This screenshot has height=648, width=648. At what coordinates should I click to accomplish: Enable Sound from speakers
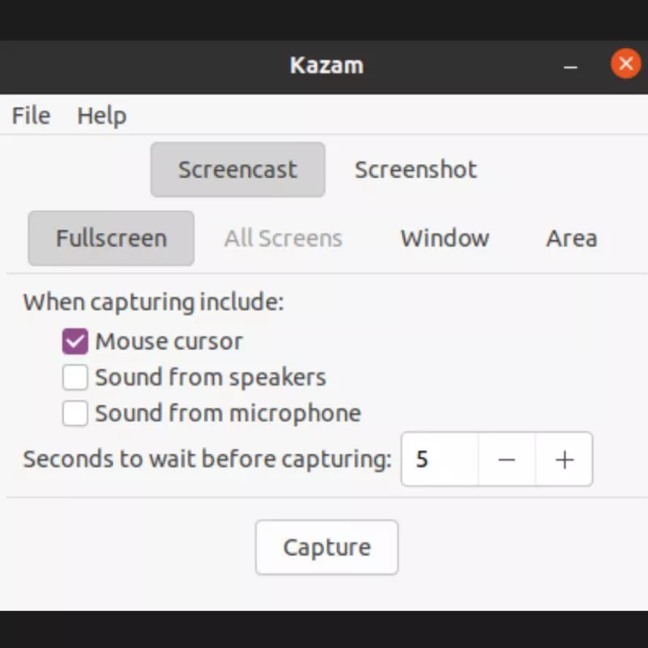click(x=74, y=377)
